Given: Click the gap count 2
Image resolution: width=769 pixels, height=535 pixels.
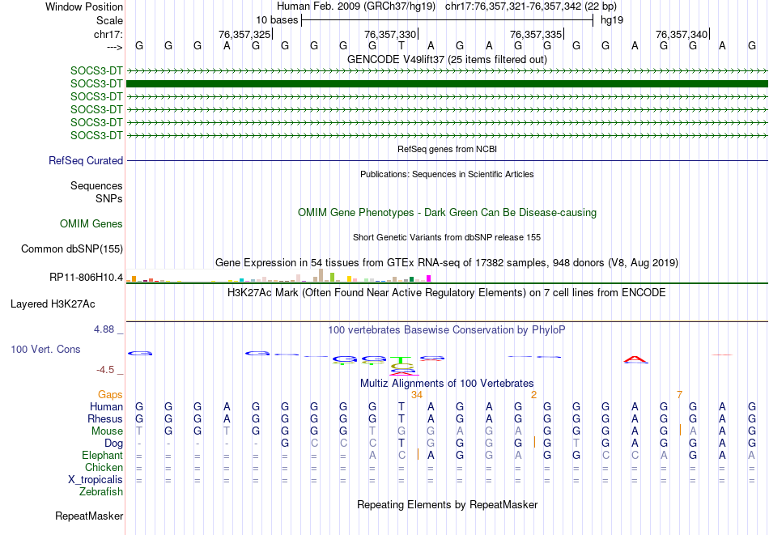Looking at the screenshot, I should [533, 395].
